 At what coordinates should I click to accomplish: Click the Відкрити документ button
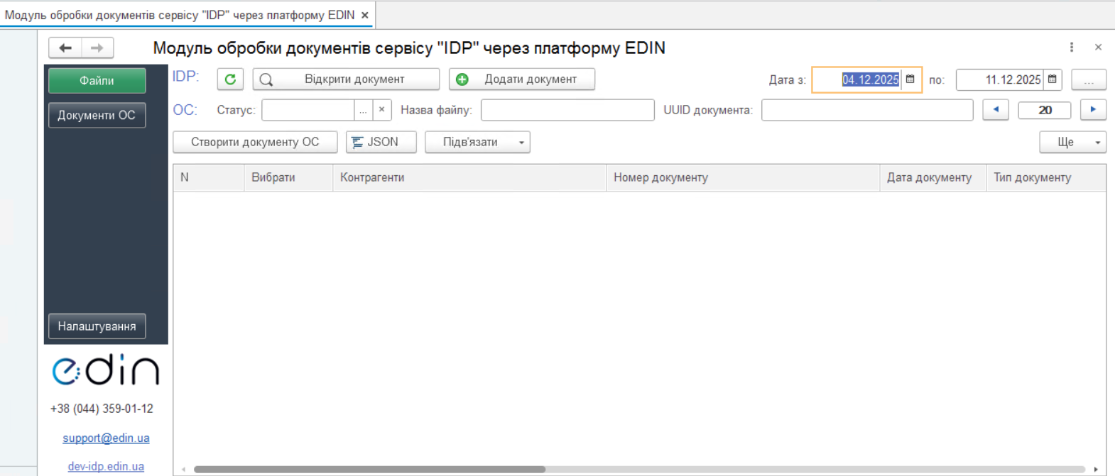pos(346,79)
